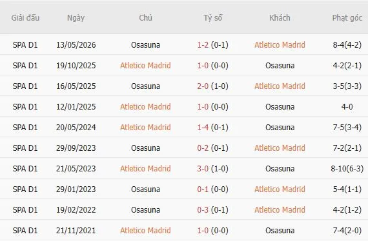
Task: Click Osasuna away team on 12/01/2025
Action: point(280,106)
